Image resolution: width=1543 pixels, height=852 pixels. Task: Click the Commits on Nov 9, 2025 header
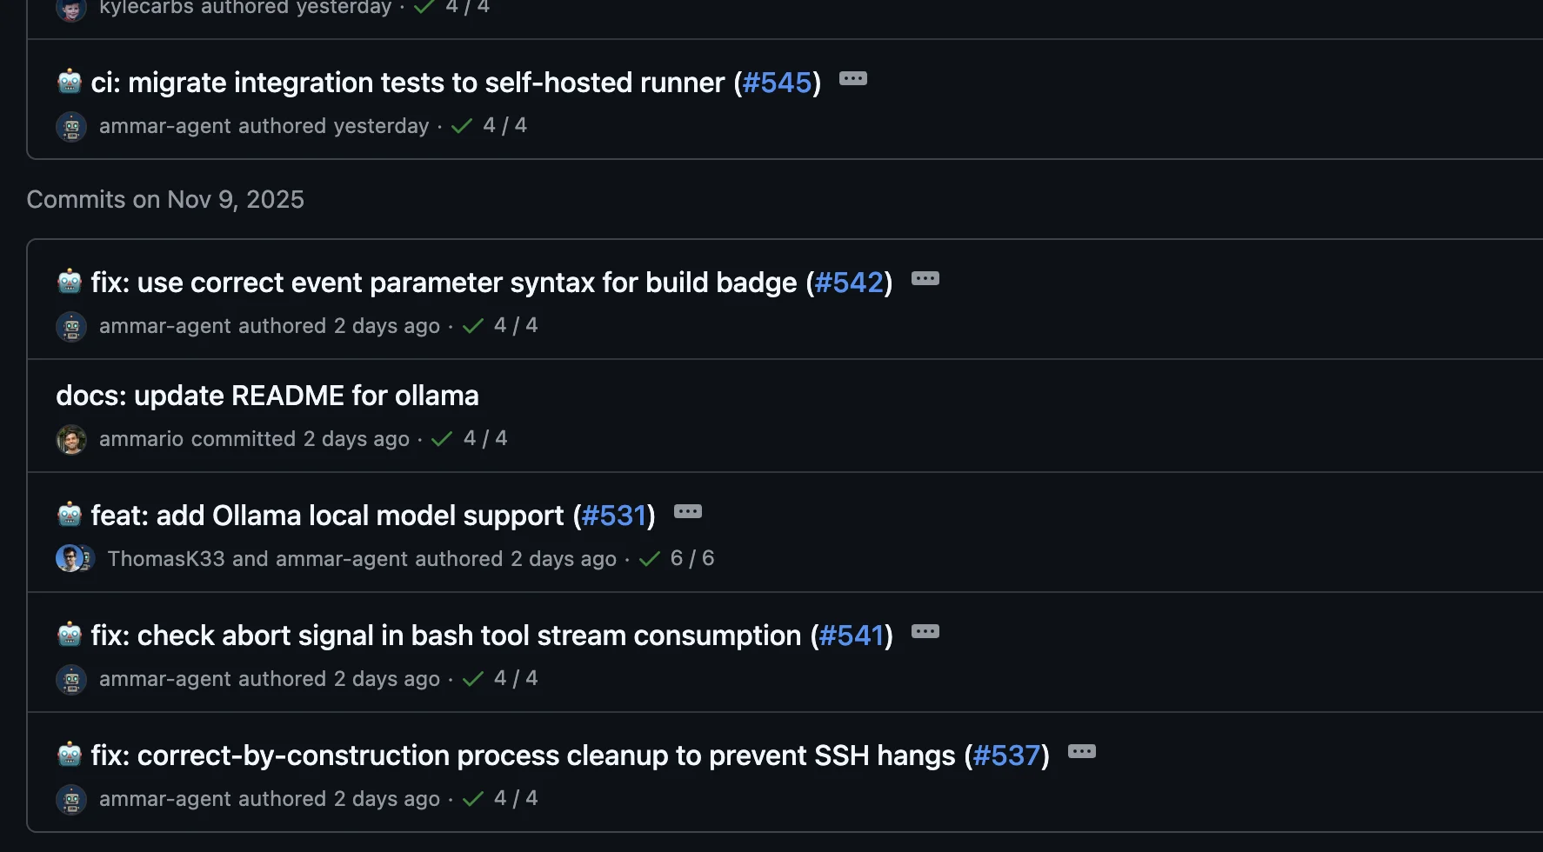point(166,199)
